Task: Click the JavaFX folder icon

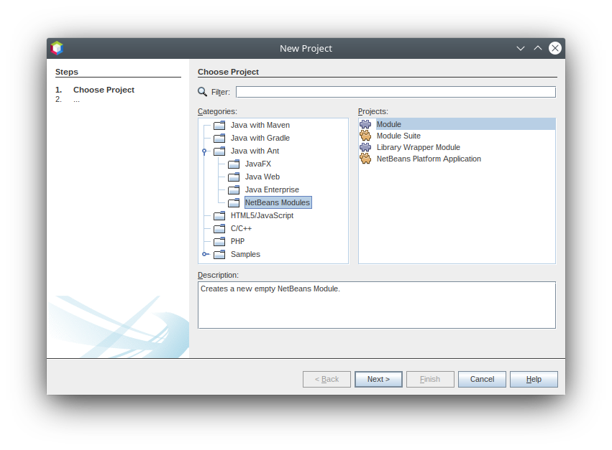Action: tap(234, 164)
